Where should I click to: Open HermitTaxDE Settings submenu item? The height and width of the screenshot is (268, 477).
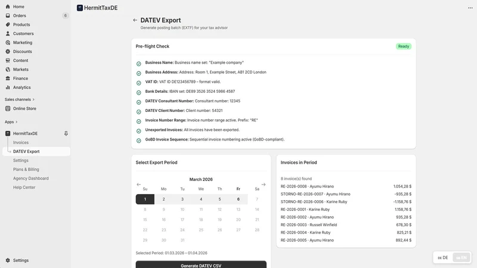[21, 160]
